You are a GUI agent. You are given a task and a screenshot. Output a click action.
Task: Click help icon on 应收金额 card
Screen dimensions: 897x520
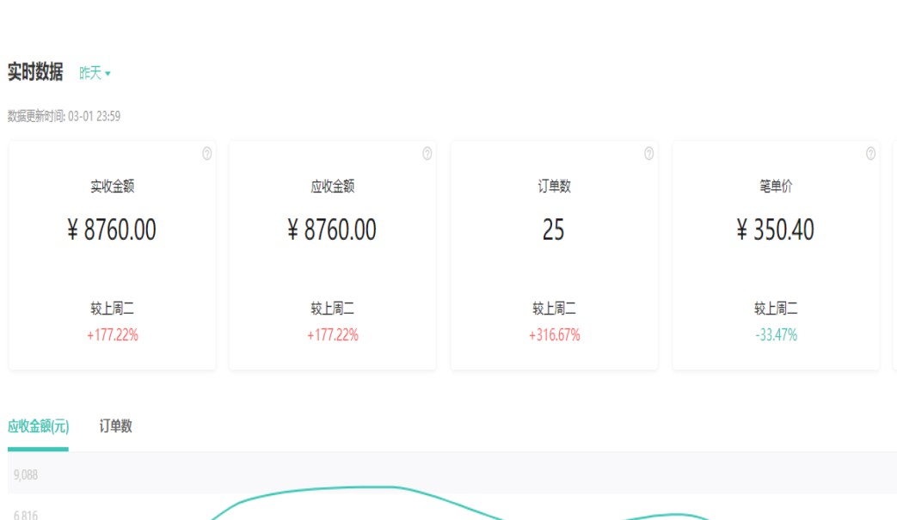427,154
